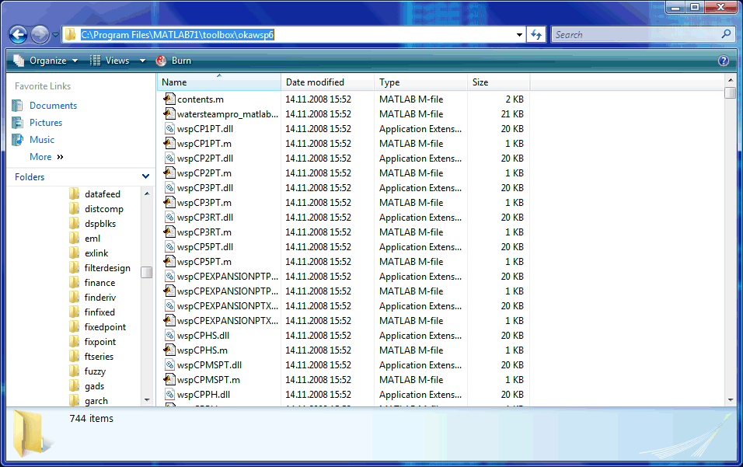The image size is (743, 467).
Task: Open recent pages dropdown beside Forward
Action: coord(55,34)
